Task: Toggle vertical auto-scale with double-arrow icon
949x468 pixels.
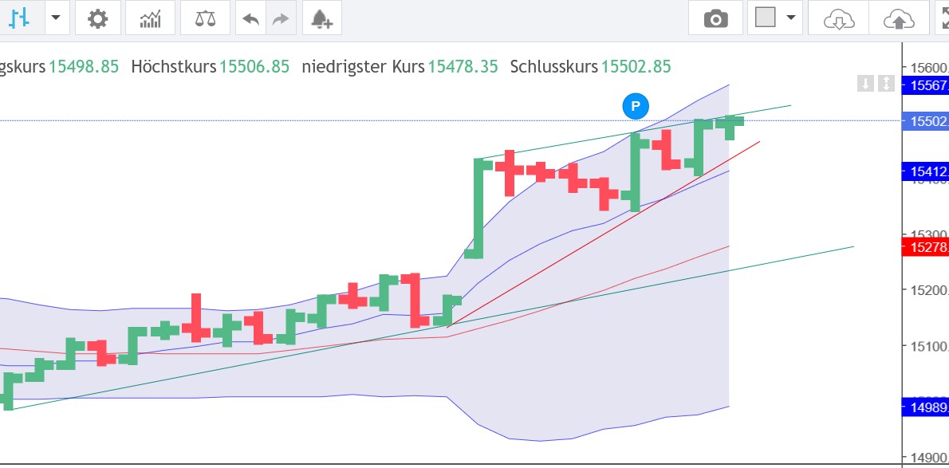Action: 887,85
